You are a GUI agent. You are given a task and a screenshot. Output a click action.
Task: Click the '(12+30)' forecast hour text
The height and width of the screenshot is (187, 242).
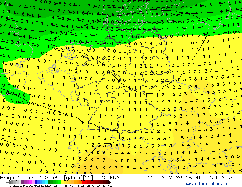coord(227,178)
